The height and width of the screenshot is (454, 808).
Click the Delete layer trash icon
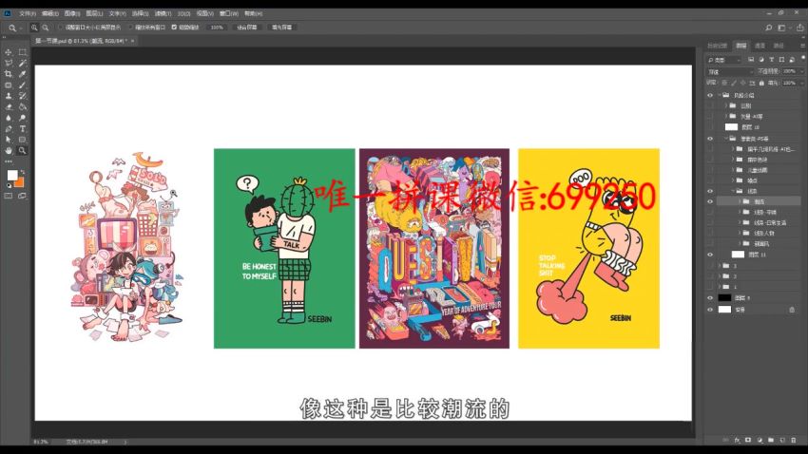(x=794, y=440)
